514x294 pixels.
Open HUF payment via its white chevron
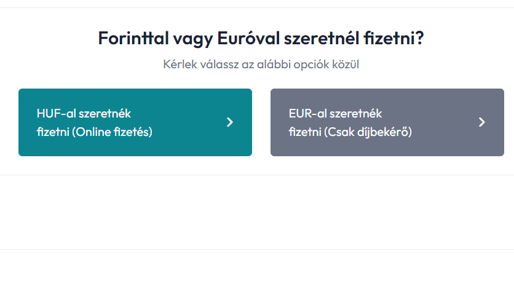click(230, 122)
